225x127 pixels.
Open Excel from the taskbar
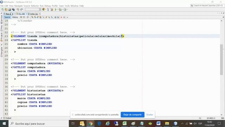124,123
